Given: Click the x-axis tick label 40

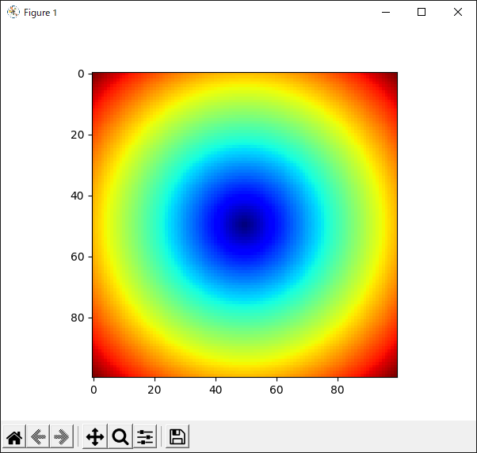Looking at the screenshot, I should (x=216, y=390).
